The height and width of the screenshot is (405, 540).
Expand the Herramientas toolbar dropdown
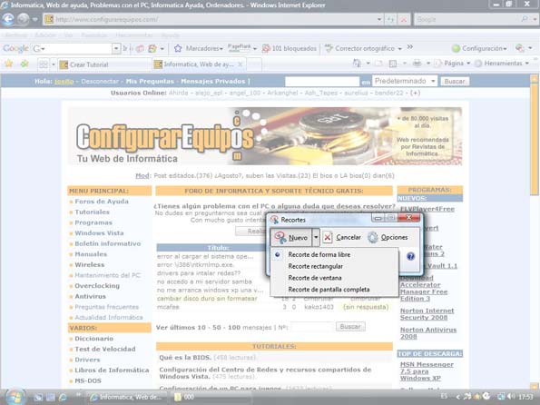click(527, 64)
